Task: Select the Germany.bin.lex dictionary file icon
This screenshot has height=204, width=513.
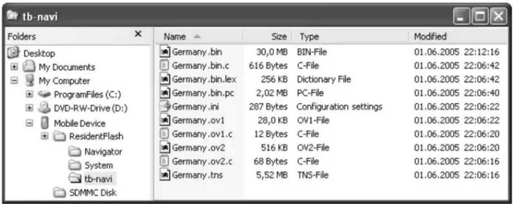Action: (166, 80)
